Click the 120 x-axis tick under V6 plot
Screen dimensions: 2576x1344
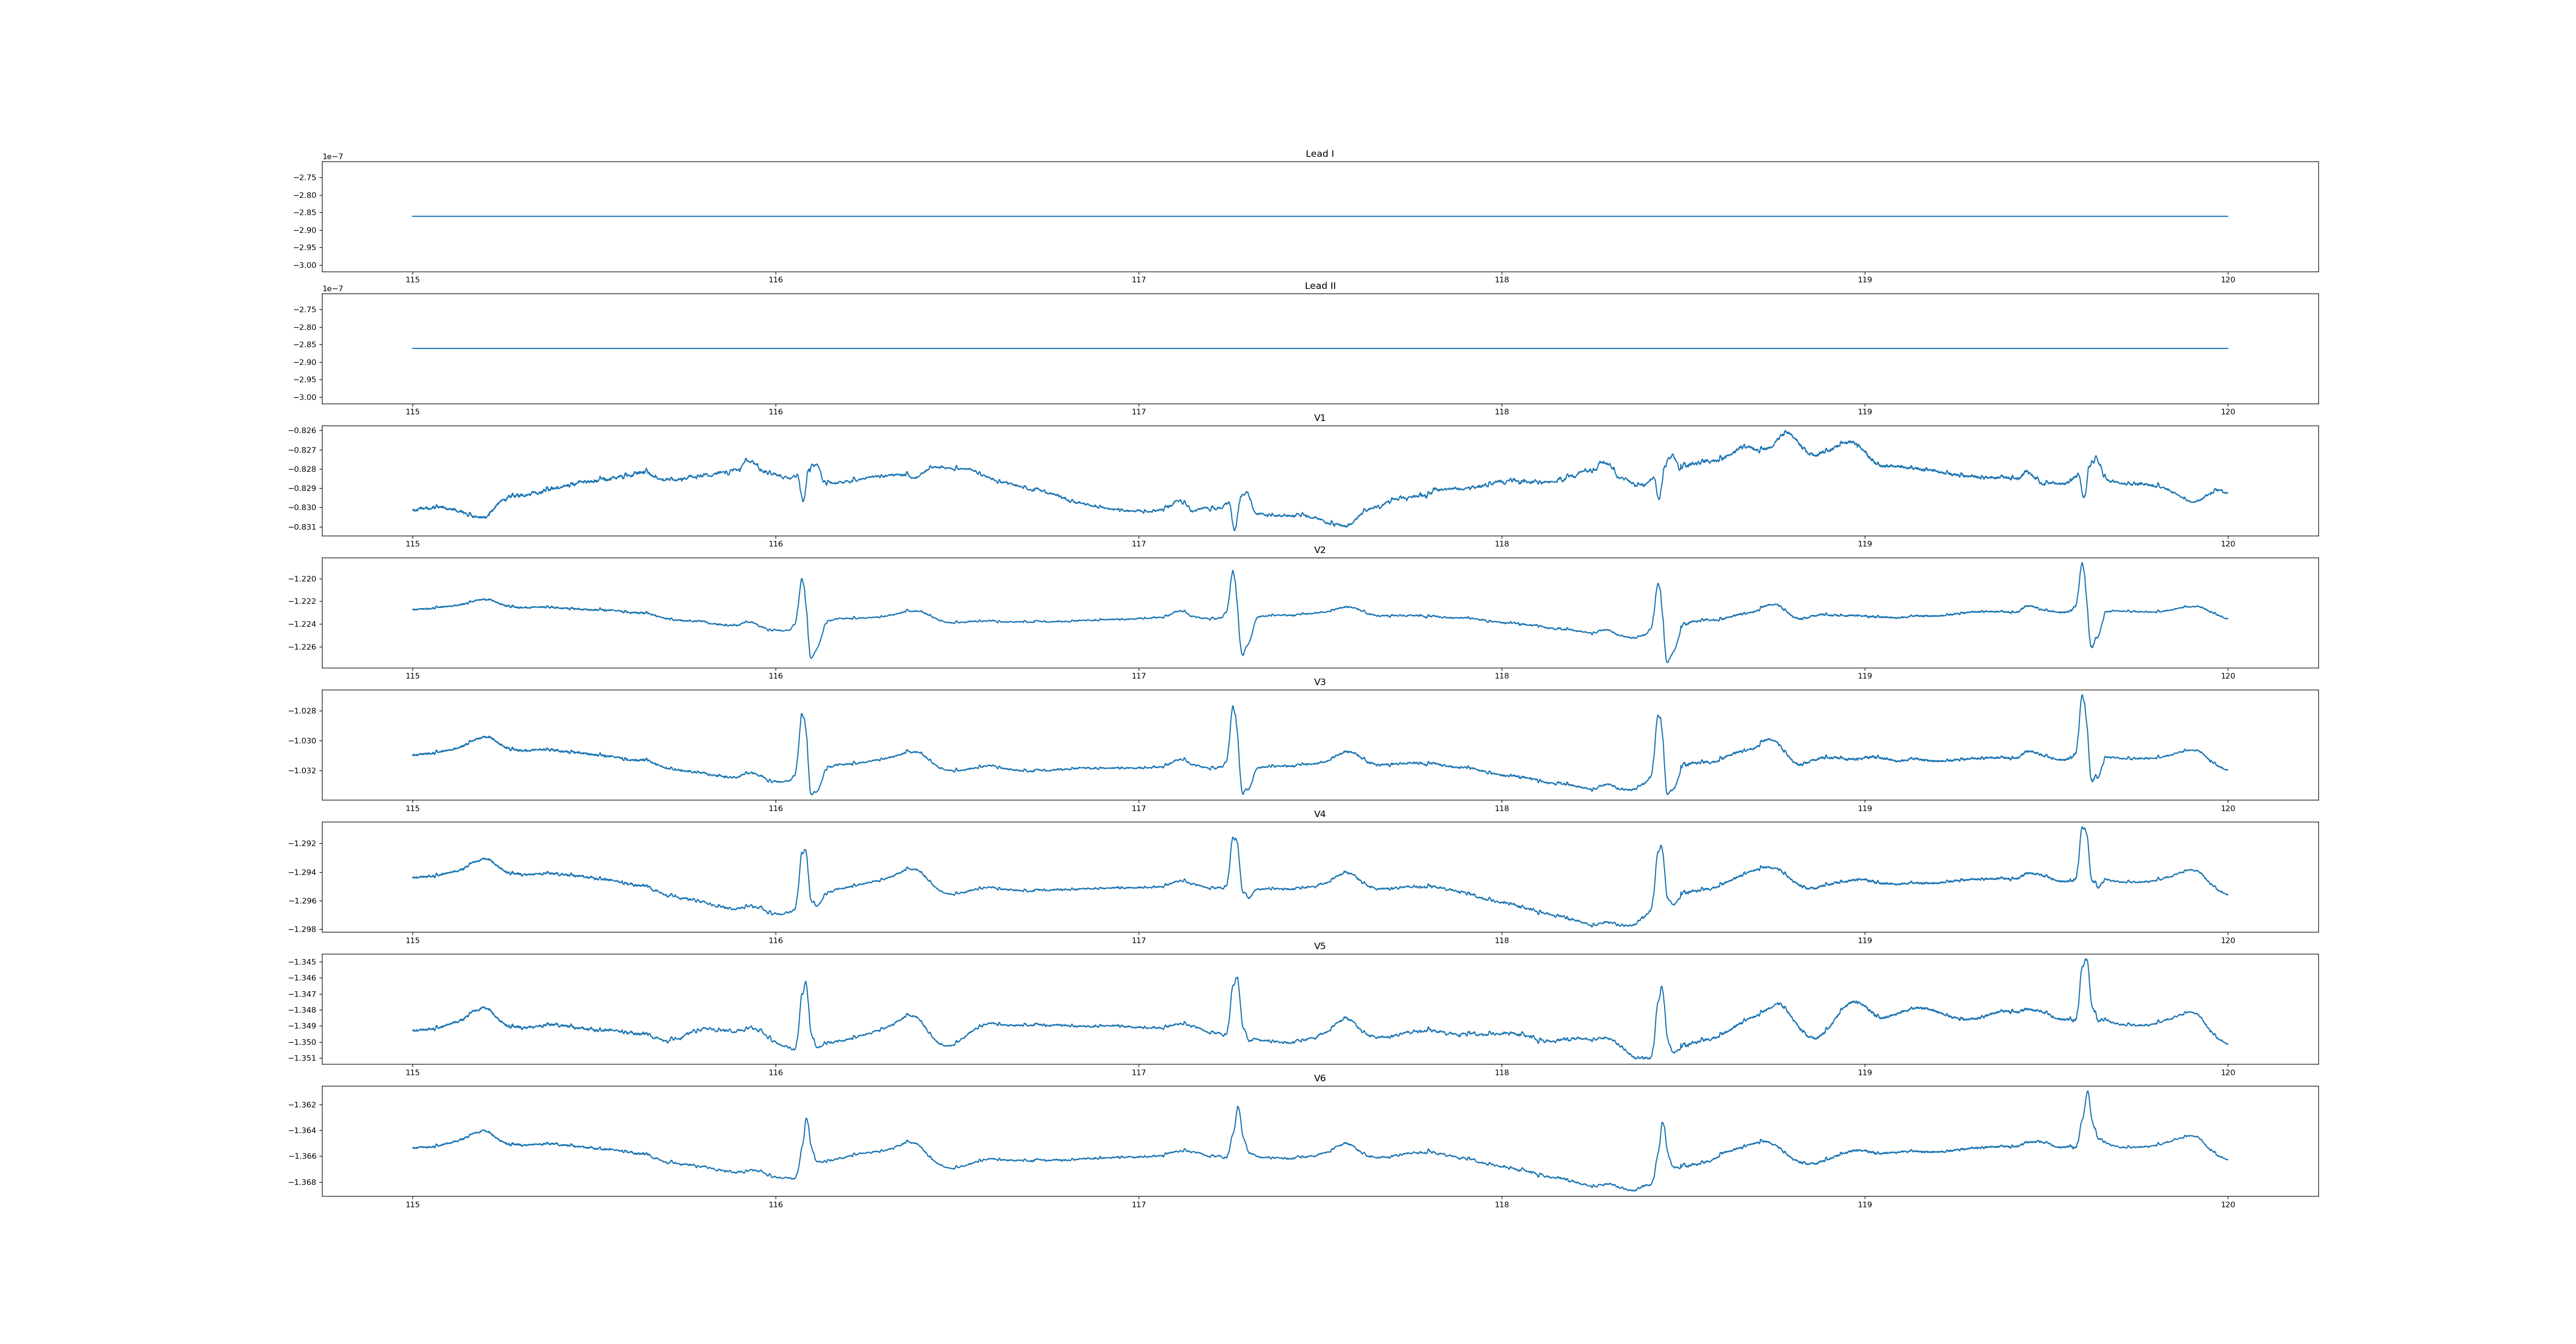(2227, 1204)
